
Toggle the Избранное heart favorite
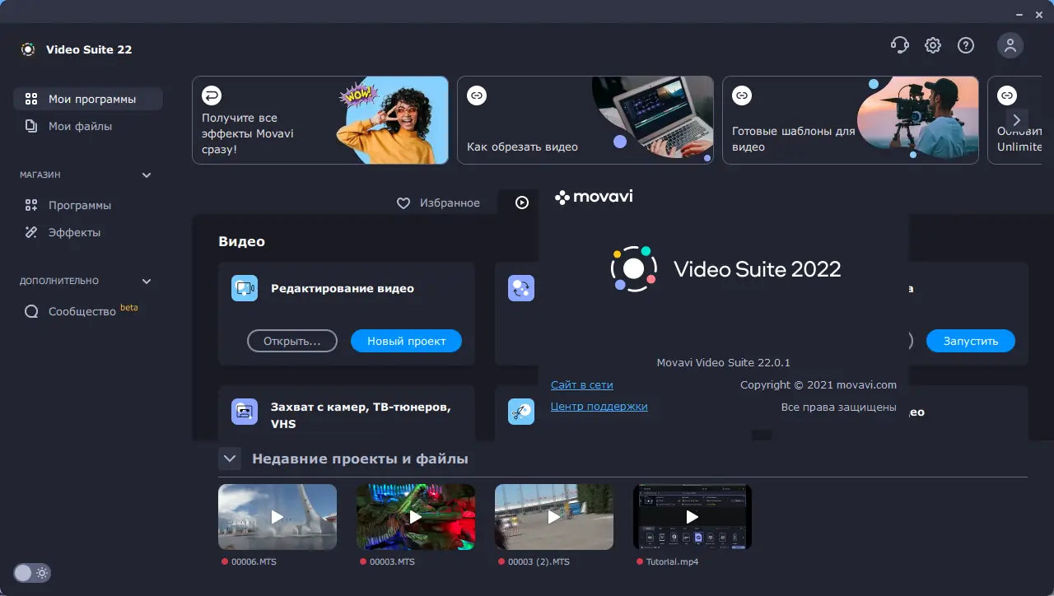pyautogui.click(x=403, y=203)
